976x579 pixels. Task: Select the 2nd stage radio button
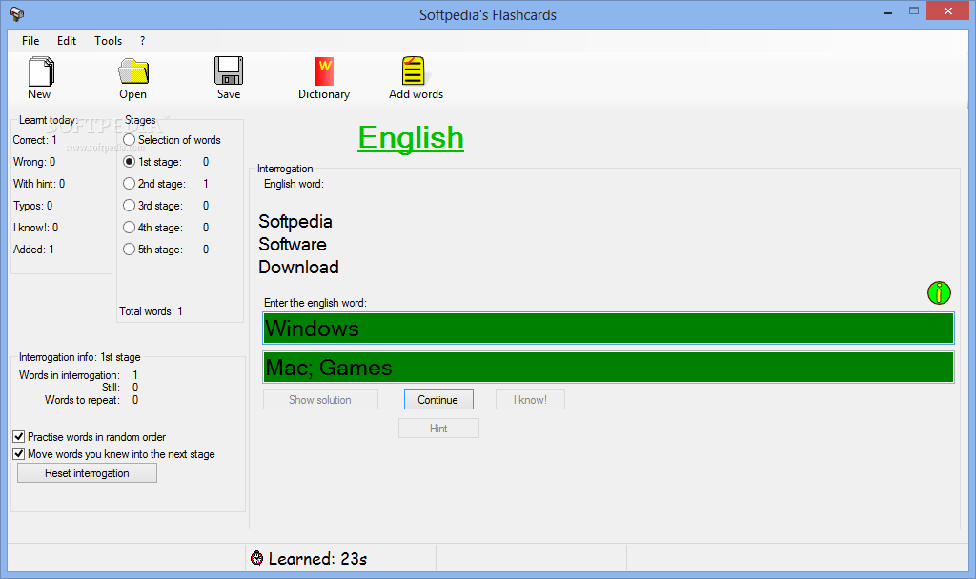click(129, 184)
